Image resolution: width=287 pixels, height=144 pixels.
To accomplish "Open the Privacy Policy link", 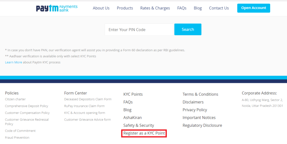I will coord(195,110).
